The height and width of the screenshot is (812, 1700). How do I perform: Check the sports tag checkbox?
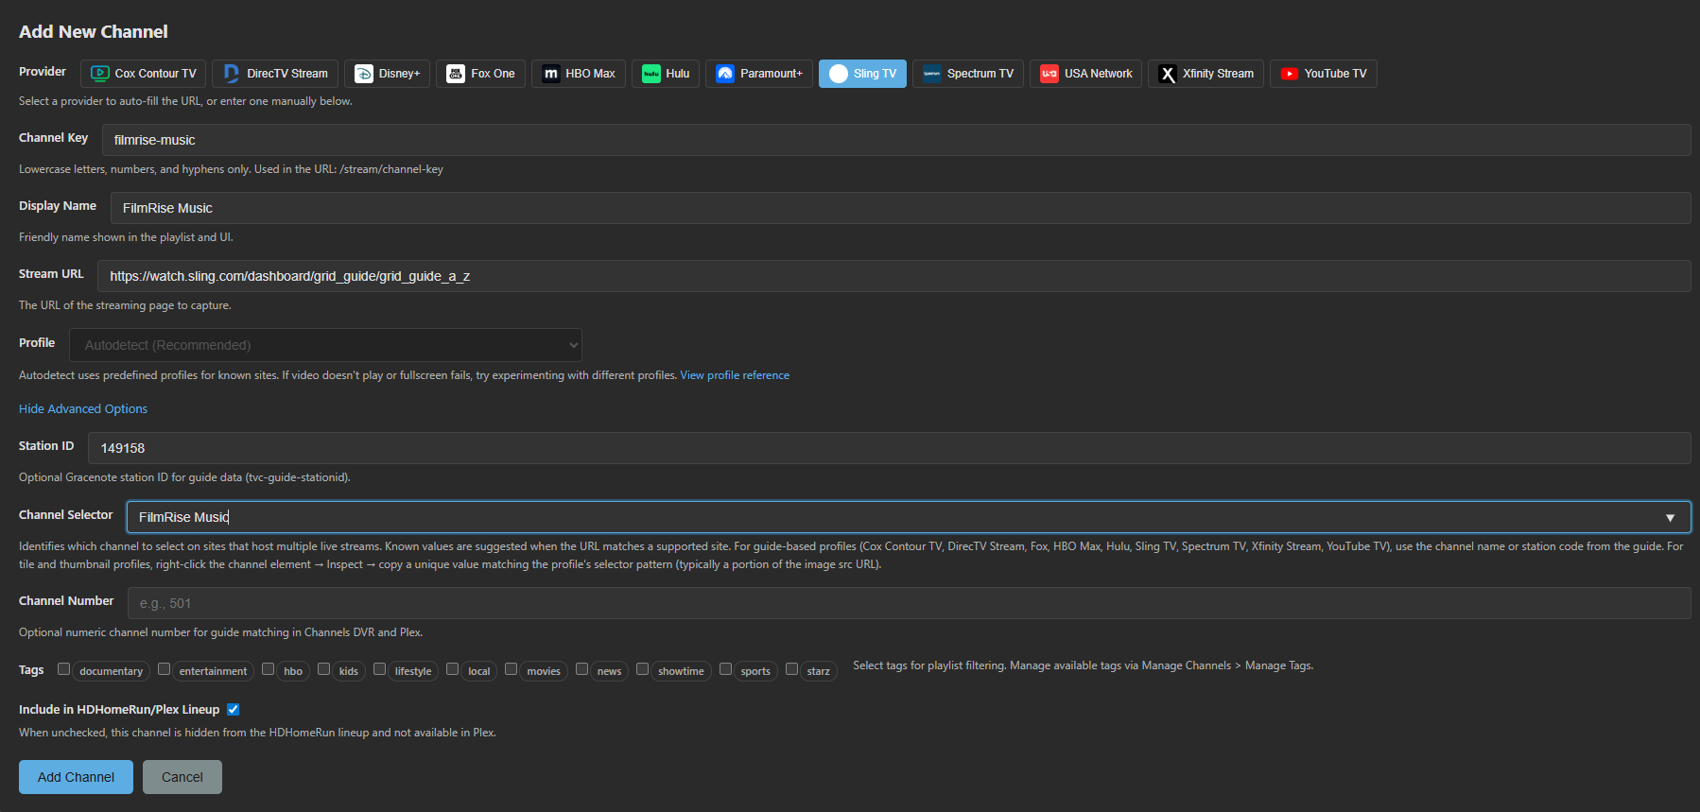[725, 669]
